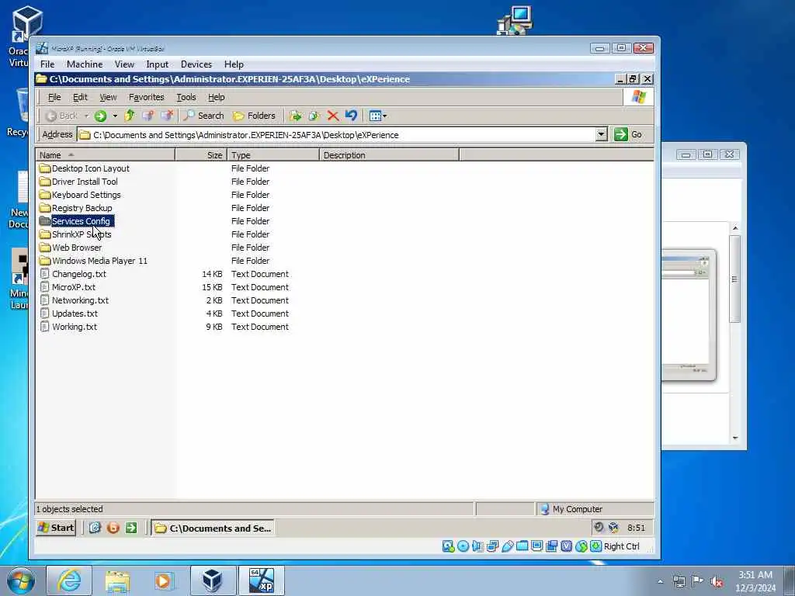Open the Tools menu
This screenshot has height=596, width=795.
click(186, 97)
